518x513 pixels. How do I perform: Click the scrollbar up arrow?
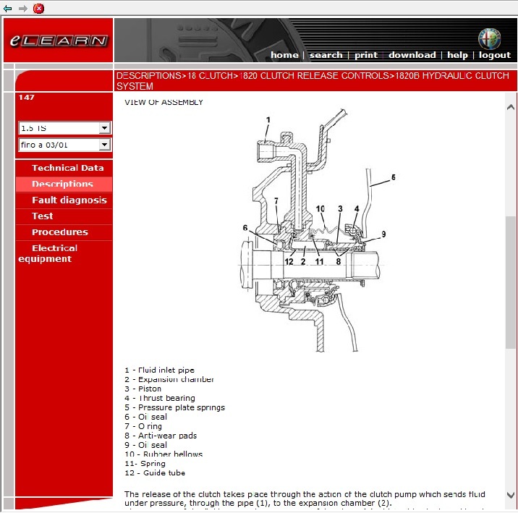pyautogui.click(x=510, y=107)
